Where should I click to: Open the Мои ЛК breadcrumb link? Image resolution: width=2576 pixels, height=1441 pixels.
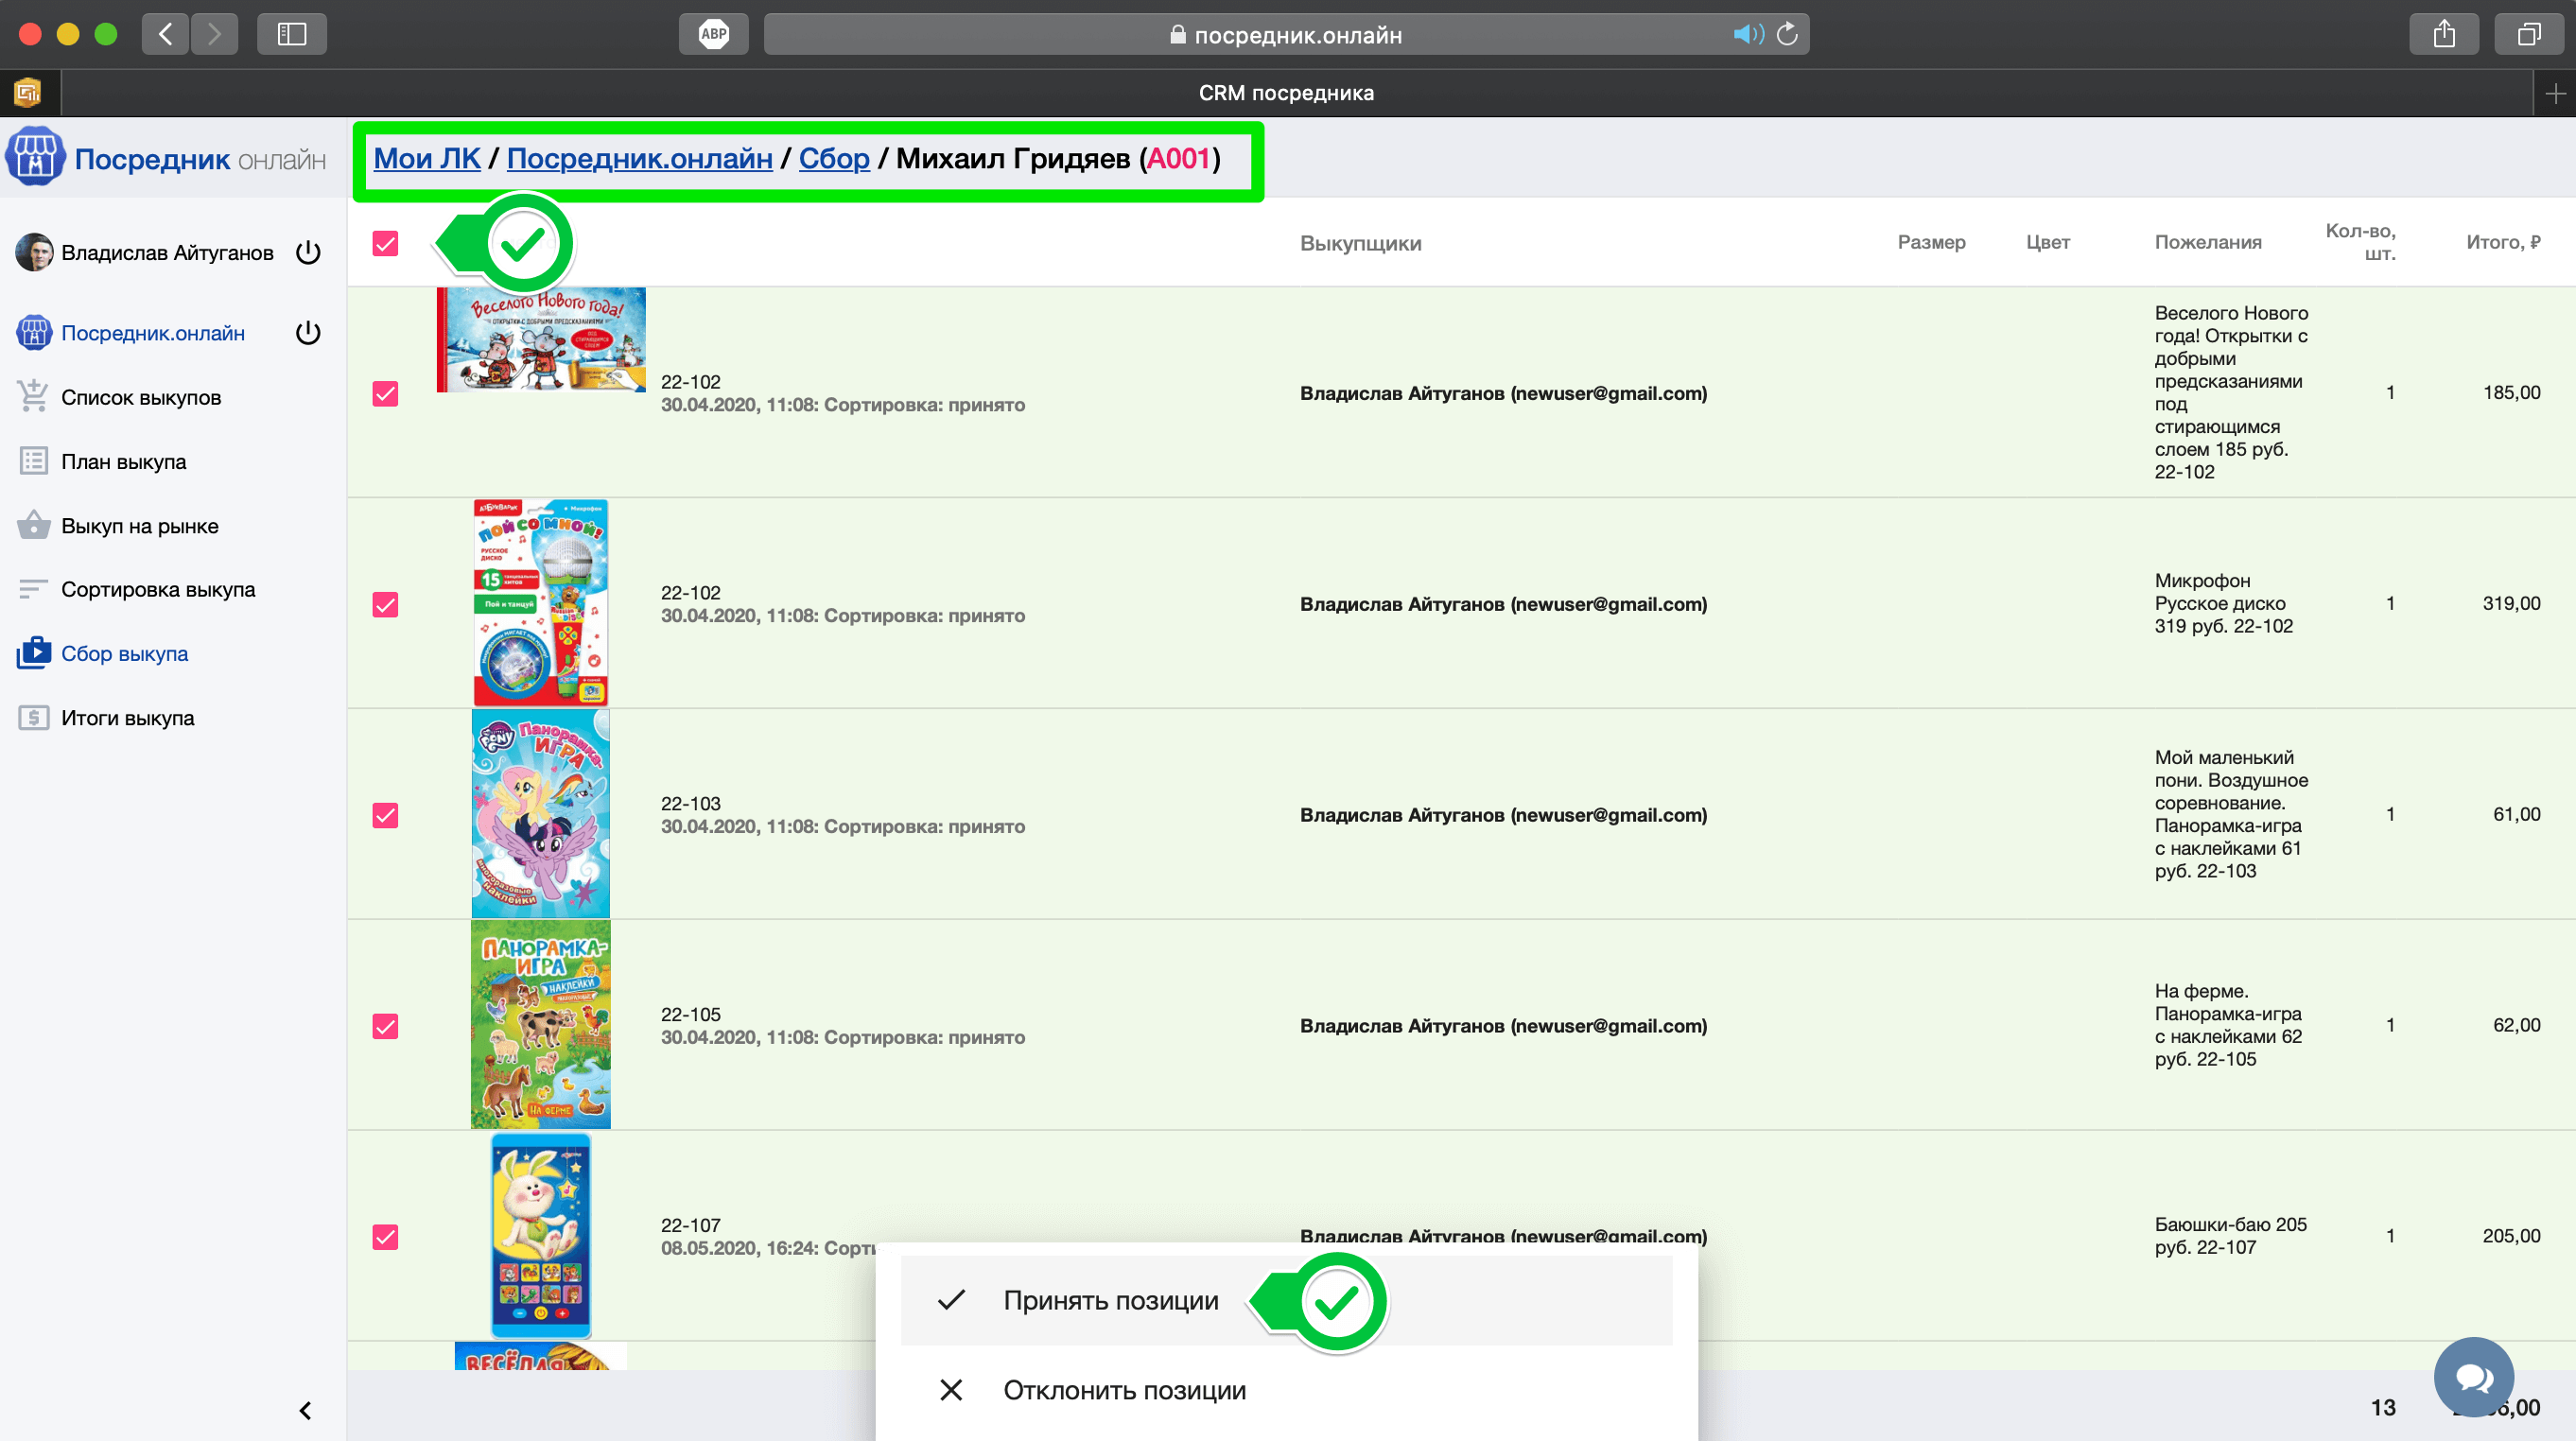[427, 158]
